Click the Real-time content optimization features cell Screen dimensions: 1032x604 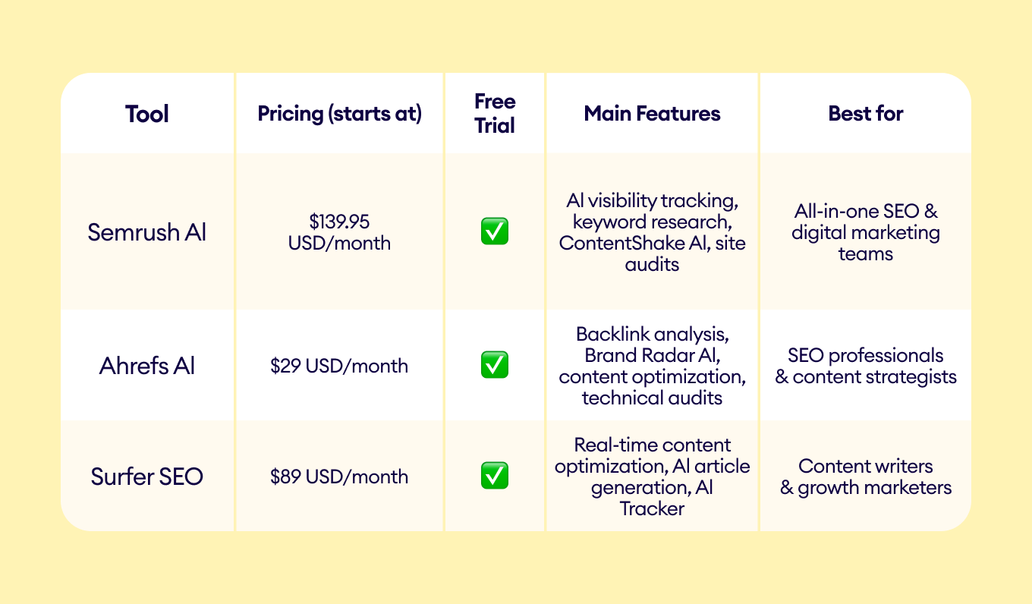coord(652,477)
